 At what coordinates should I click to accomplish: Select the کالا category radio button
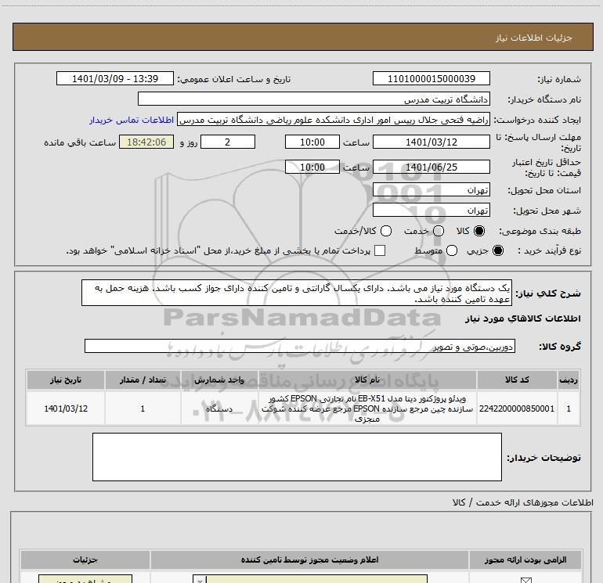tap(479, 231)
